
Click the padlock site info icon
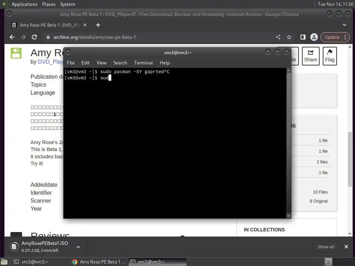[48, 37]
